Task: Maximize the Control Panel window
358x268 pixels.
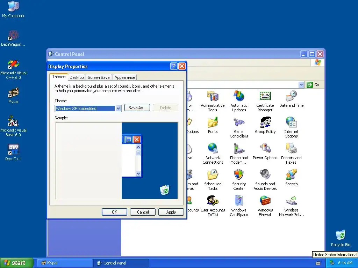Action: tap(312, 54)
